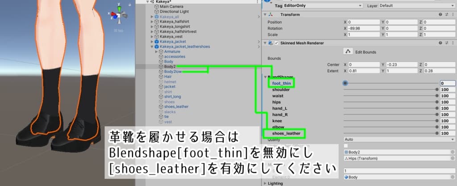
Task: Expand Kakeya_vest in hierarchy
Action: (152, 37)
